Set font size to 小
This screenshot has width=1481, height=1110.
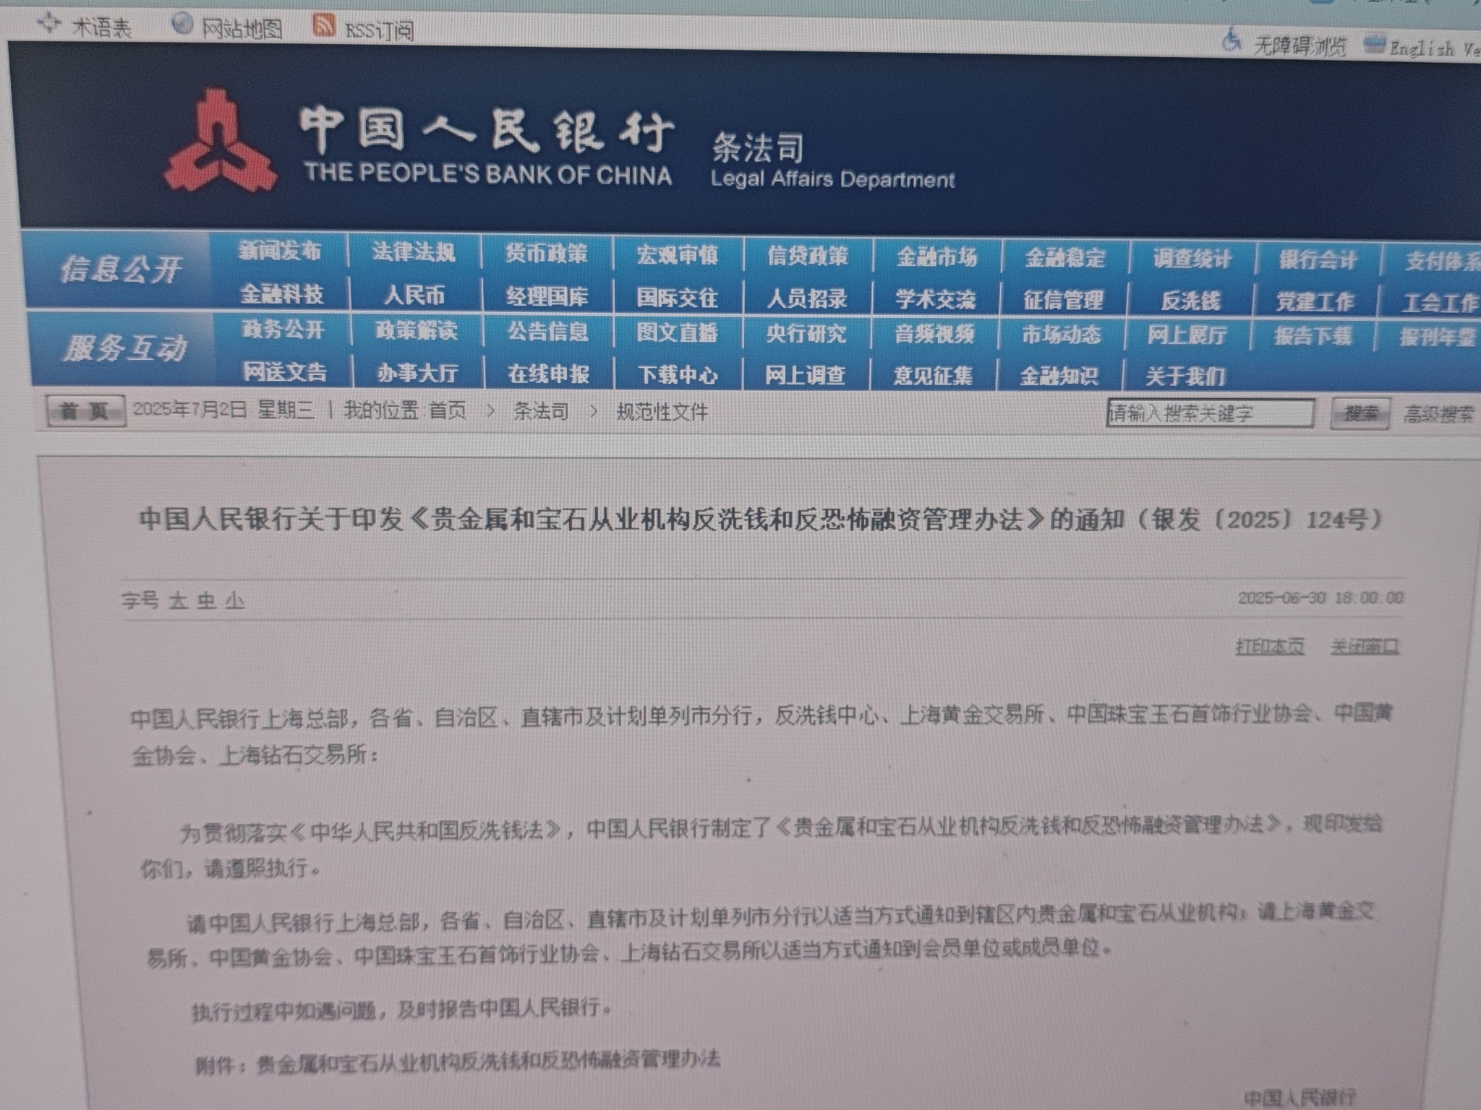[x=235, y=601]
